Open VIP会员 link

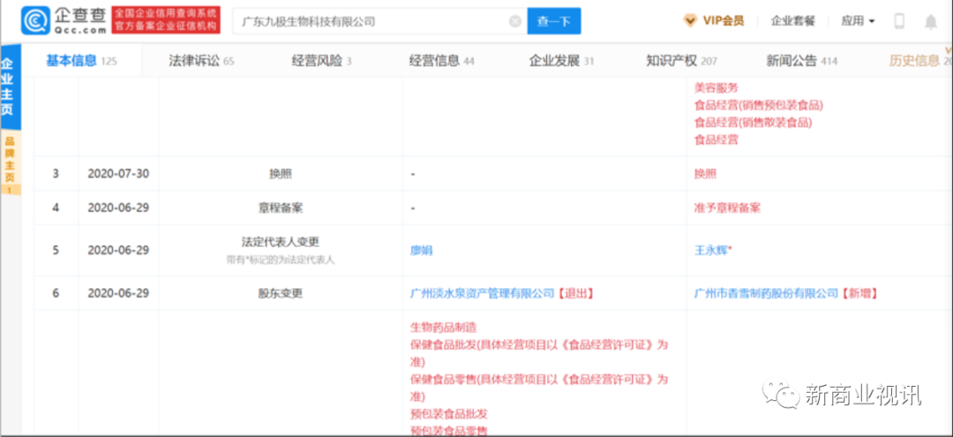pyautogui.click(x=724, y=20)
